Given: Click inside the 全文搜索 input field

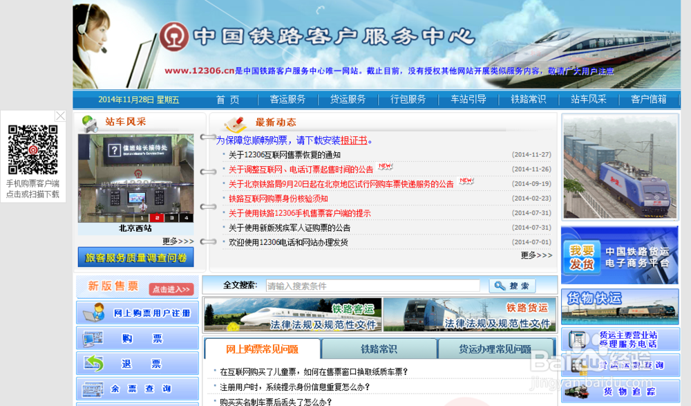Looking at the screenshot, I should tap(373, 286).
